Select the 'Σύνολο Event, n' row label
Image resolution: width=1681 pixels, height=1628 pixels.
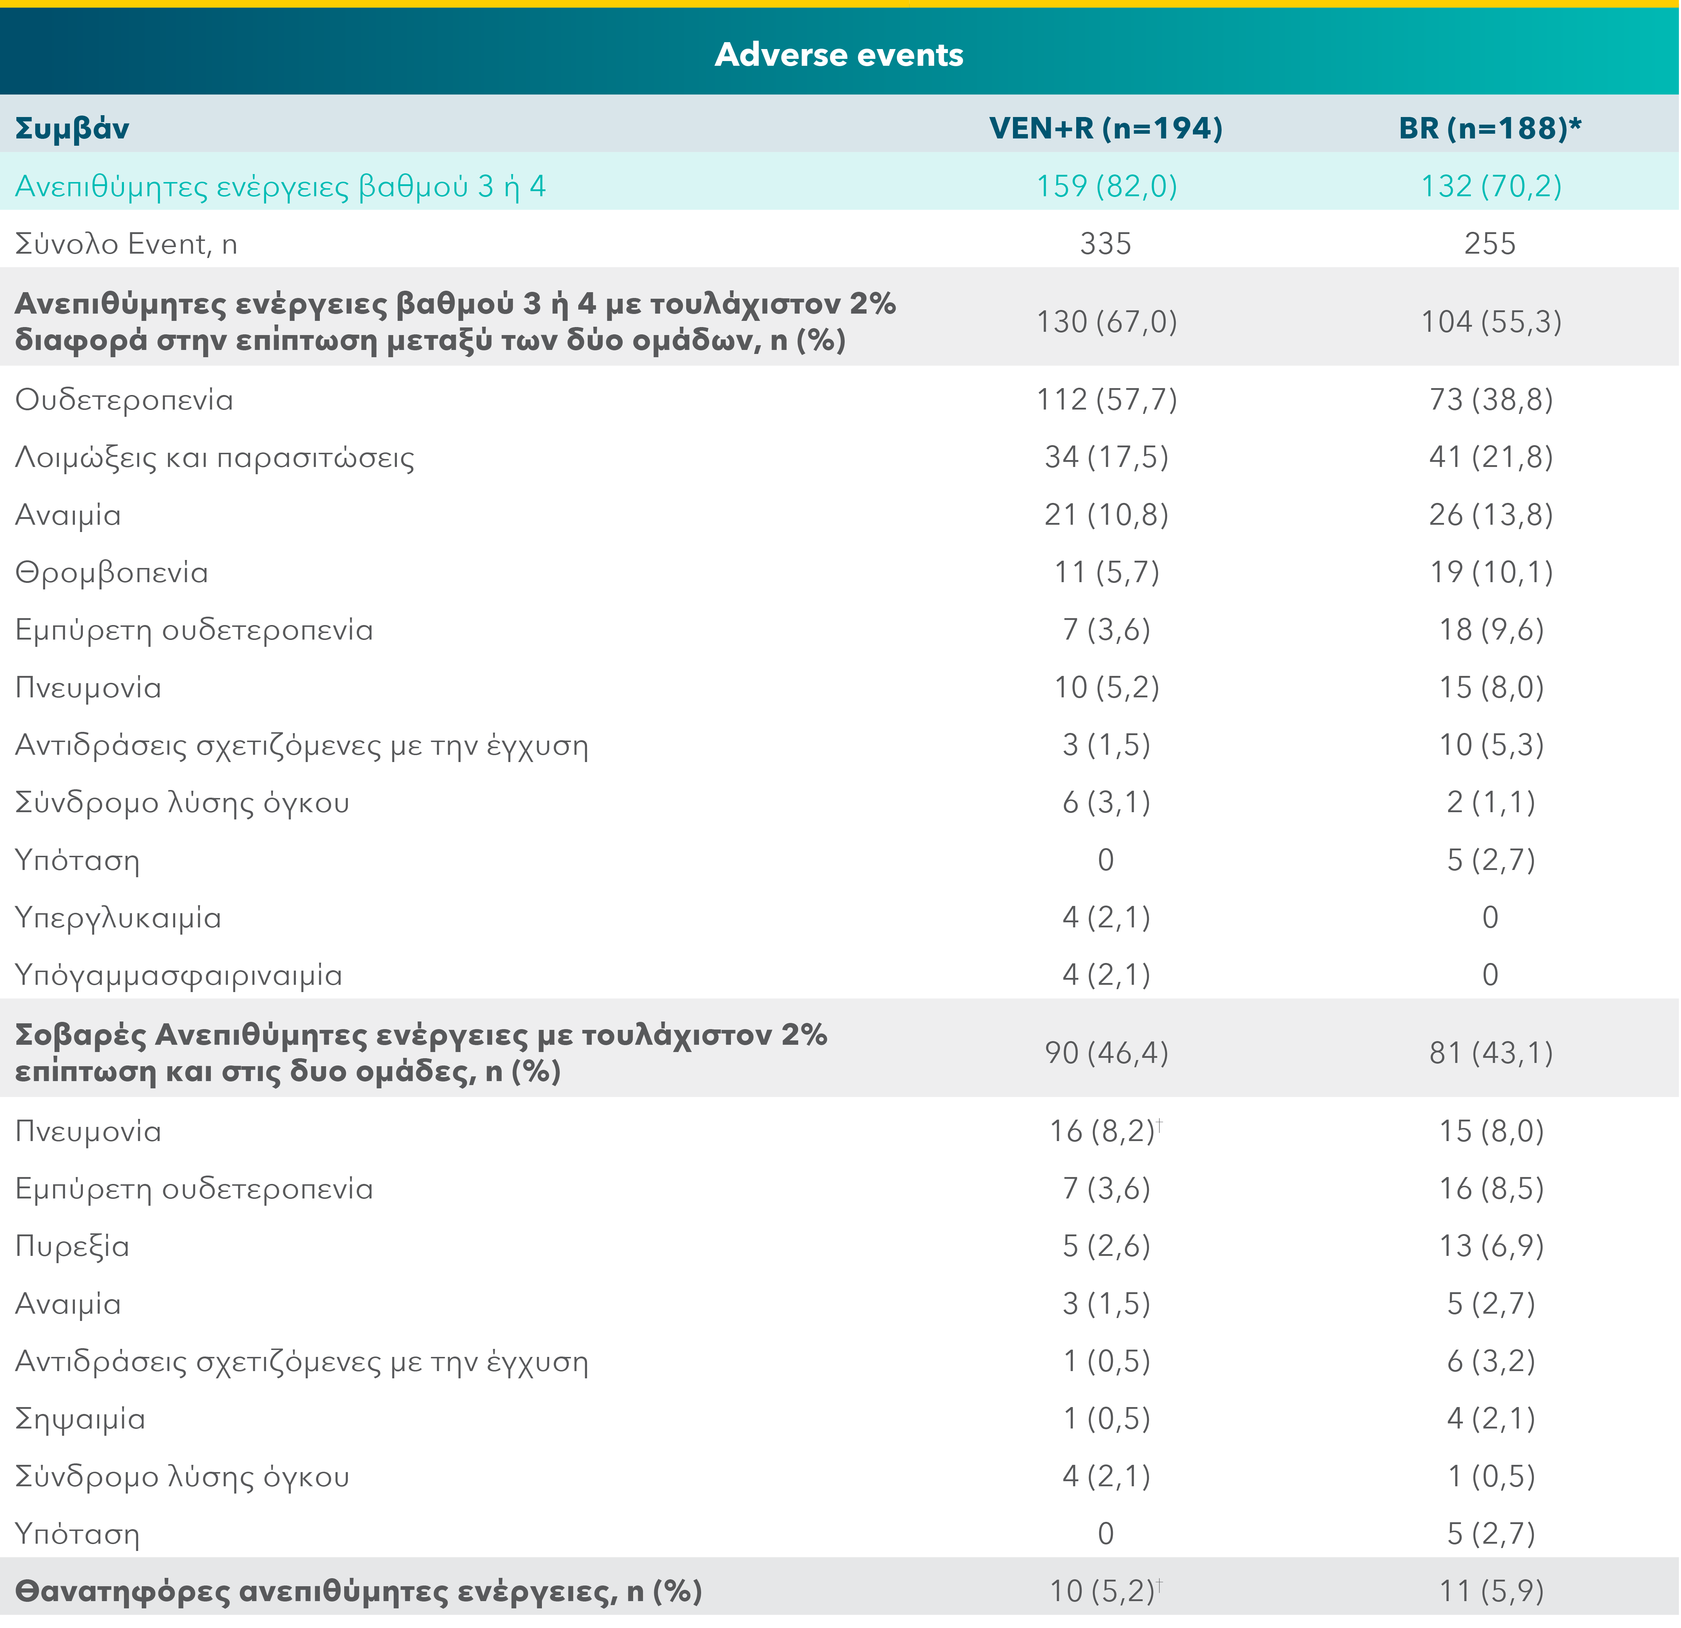126,244
